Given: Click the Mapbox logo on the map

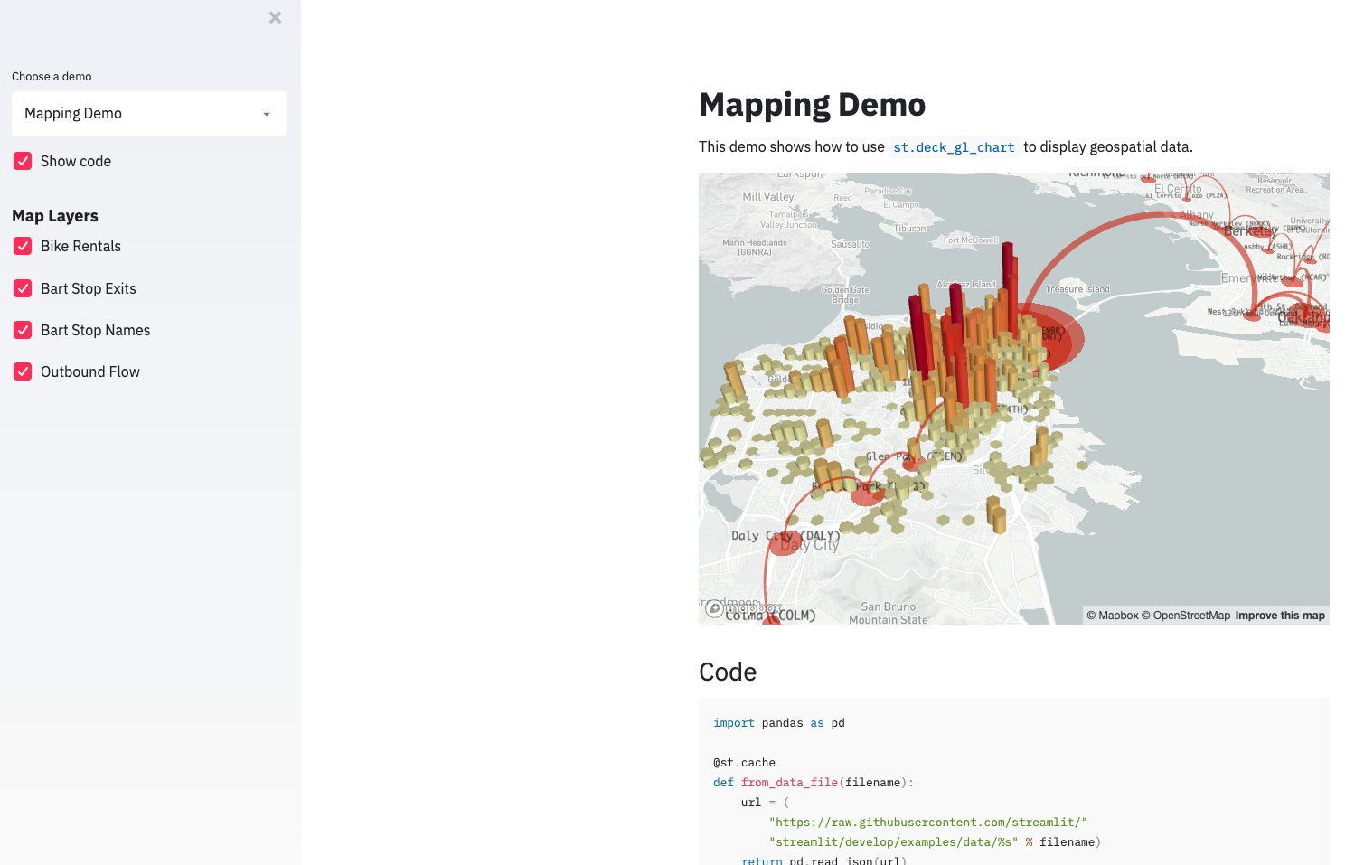Looking at the screenshot, I should coord(743,609).
